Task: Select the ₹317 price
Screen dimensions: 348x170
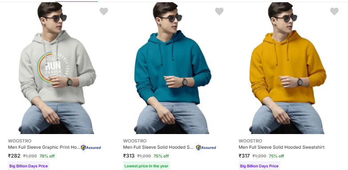Action: [244, 156]
